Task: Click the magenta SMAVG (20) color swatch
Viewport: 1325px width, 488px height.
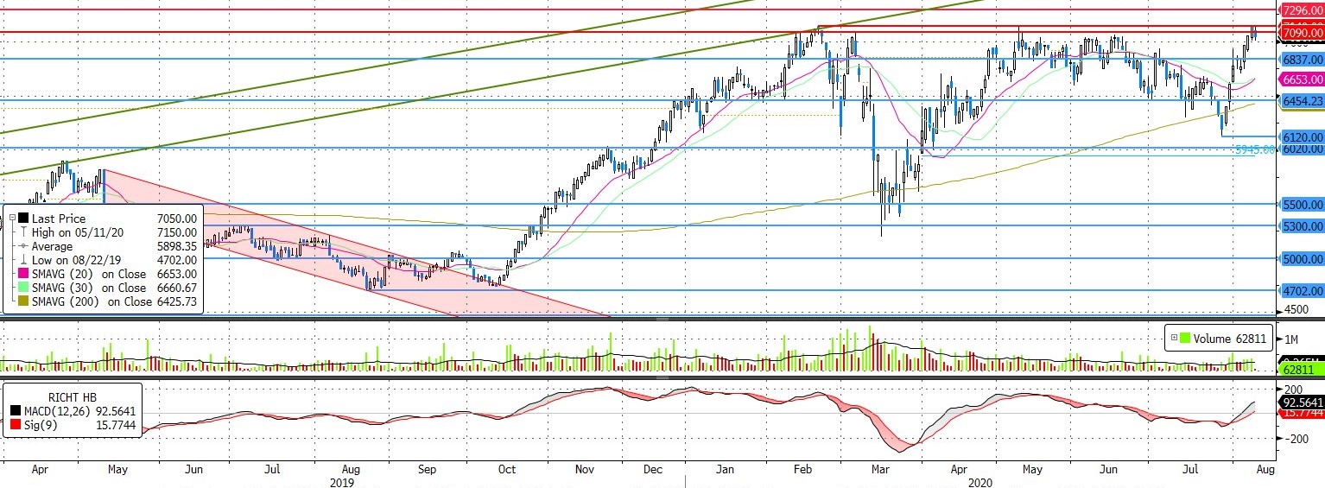Action: (x=23, y=274)
